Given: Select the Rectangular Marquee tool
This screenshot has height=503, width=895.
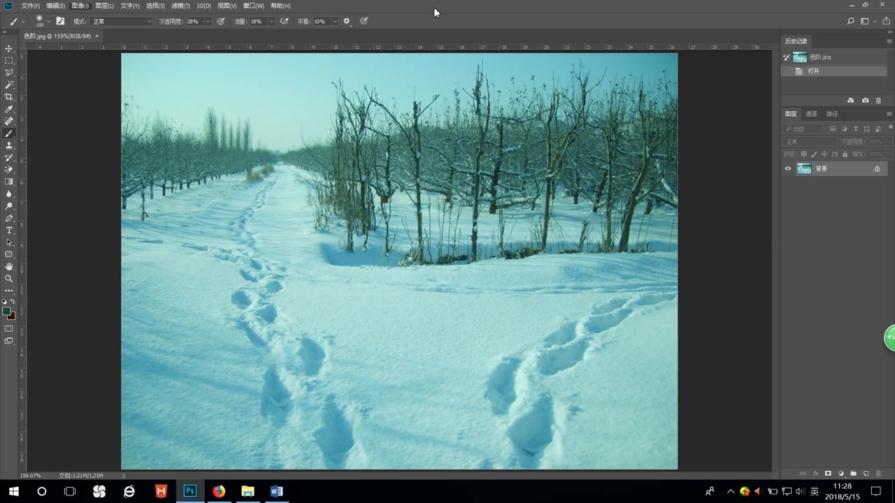Looking at the screenshot, I should pyautogui.click(x=9, y=61).
